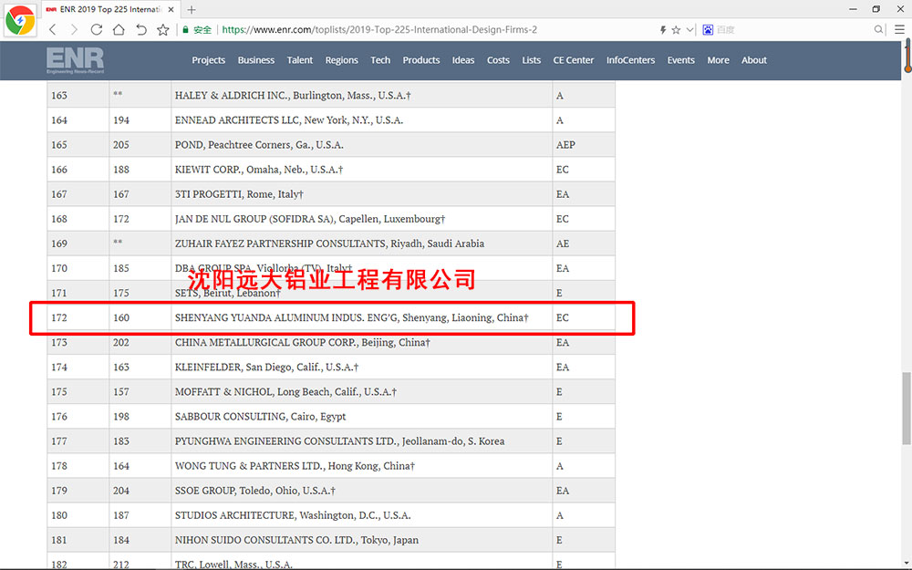Open the Lists nav item
This screenshot has width=912, height=570.
[x=531, y=60]
